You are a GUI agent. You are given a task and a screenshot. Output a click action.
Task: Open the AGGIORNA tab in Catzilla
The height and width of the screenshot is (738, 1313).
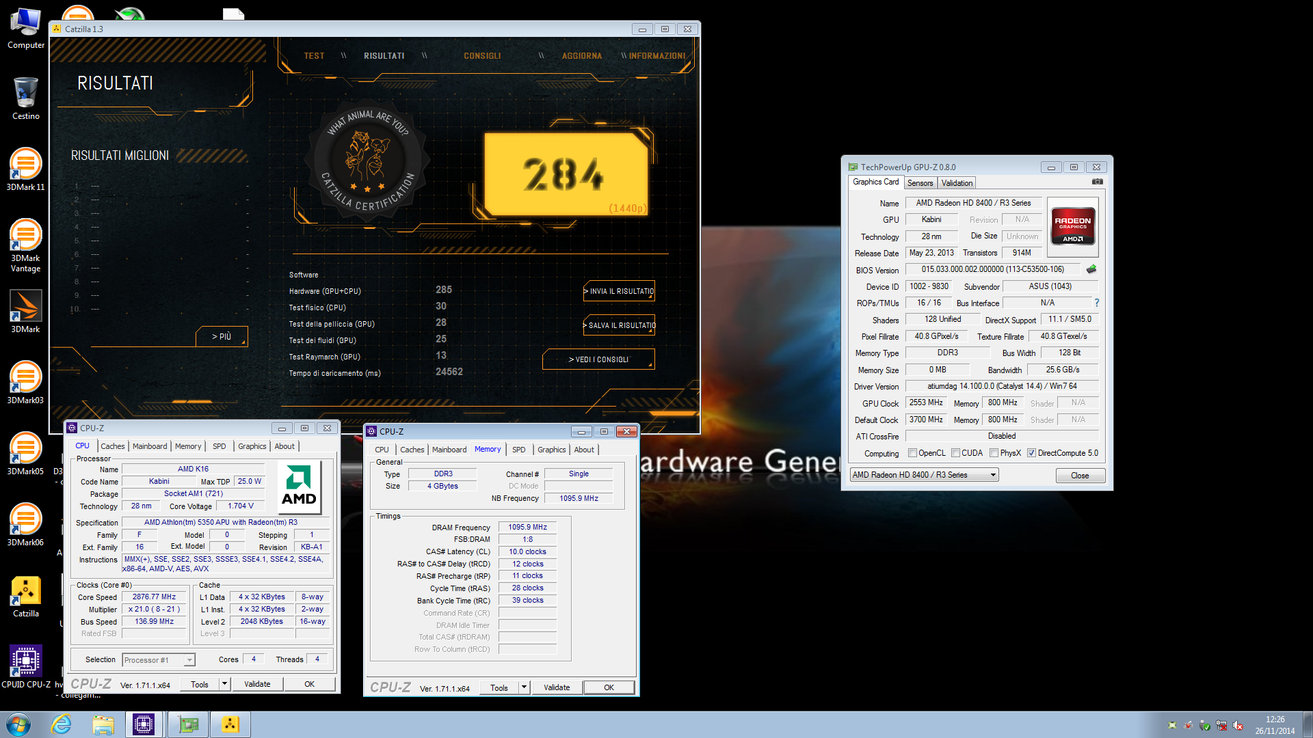582,56
